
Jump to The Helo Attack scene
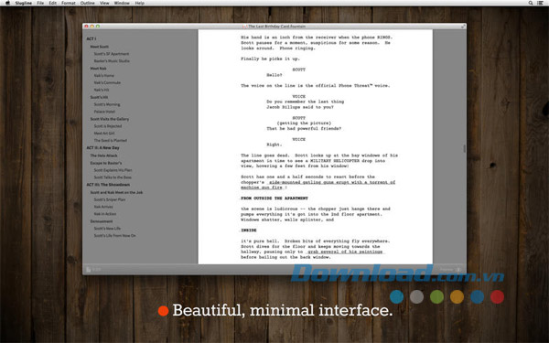104,155
